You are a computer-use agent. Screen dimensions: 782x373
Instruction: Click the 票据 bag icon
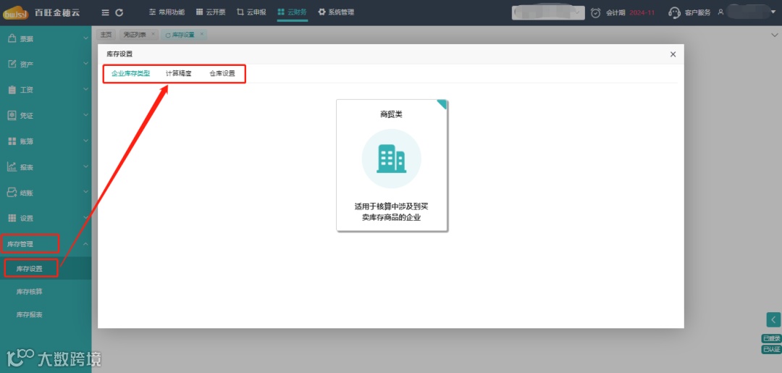pyautogui.click(x=12, y=38)
